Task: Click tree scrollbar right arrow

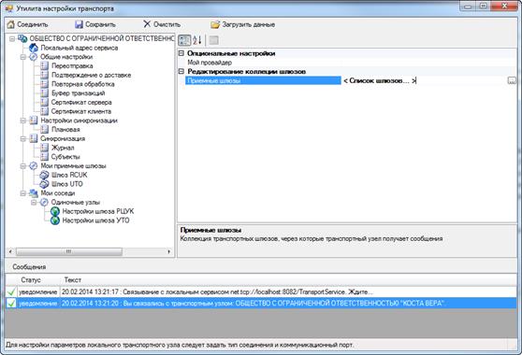Action: 168,251
